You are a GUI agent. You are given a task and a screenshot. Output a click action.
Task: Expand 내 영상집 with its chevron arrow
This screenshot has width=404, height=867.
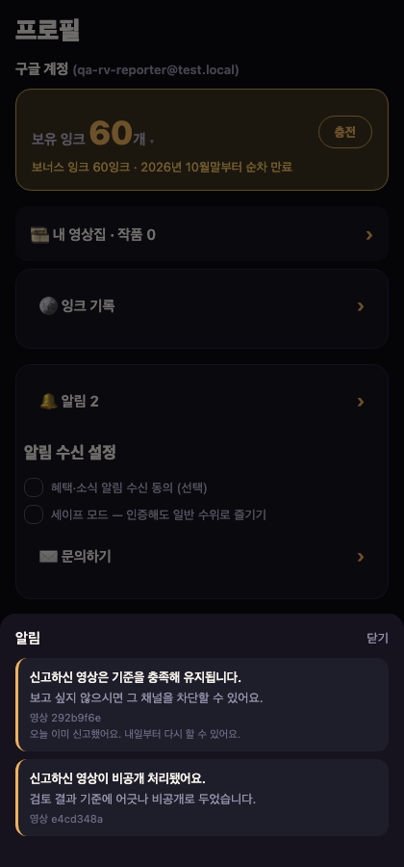tap(369, 236)
